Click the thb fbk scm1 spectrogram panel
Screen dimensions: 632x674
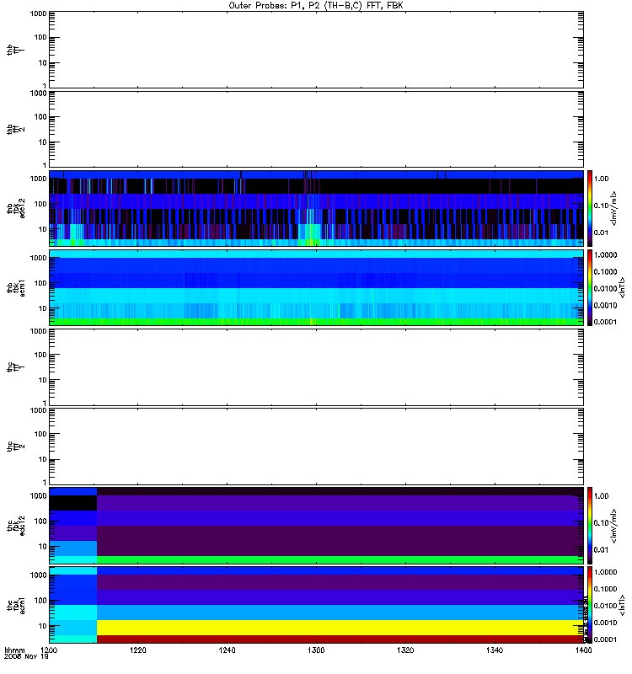pos(316,287)
